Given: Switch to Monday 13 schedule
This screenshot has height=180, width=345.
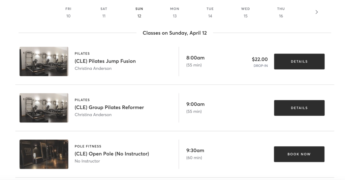Looking at the screenshot, I should pyautogui.click(x=175, y=12).
